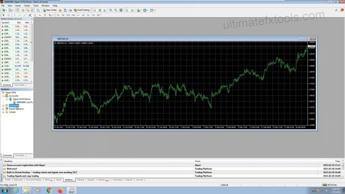
Task: Select the W1 timeframe button
Action: pos(93,15)
